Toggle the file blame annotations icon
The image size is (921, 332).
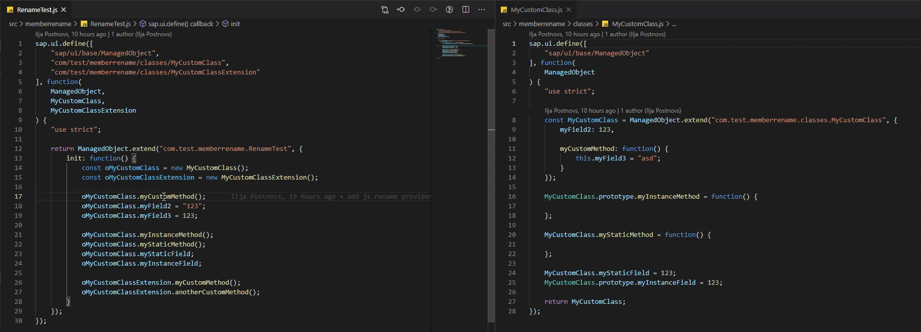pyautogui.click(x=449, y=10)
